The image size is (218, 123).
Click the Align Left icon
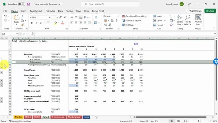[x=72, y=23]
